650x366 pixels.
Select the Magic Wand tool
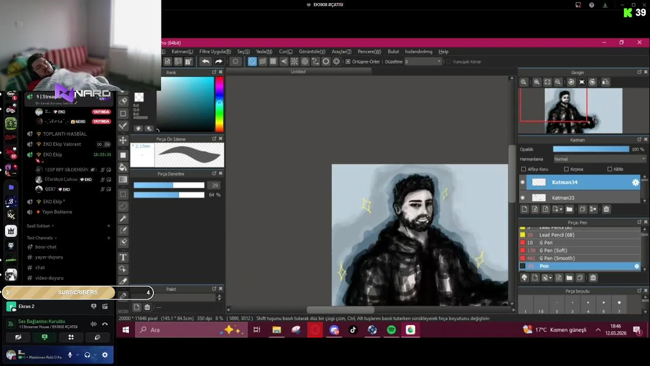(123, 219)
